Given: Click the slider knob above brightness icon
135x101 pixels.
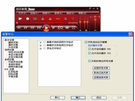Looking at the screenshot, I should coord(80,22).
